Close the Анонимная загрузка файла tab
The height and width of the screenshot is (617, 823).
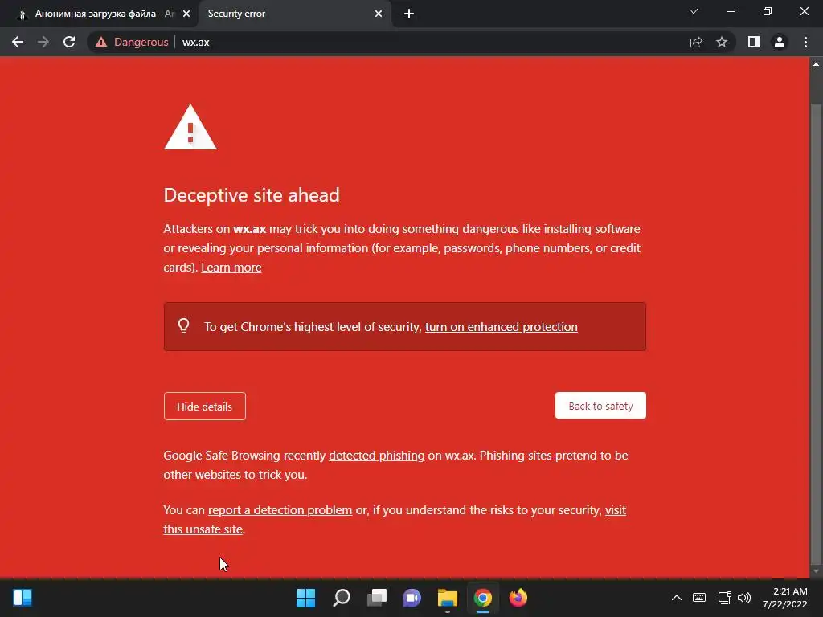point(186,14)
